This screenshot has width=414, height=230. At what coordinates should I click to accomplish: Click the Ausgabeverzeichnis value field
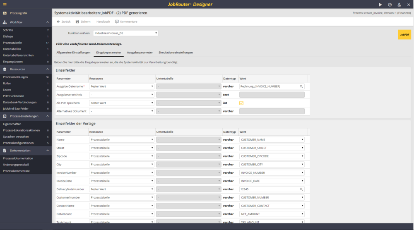(x=272, y=95)
